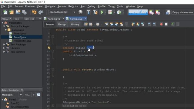Viewport: 194px width, 109px height.
Task: Click the Debug Project toolbar icon
Action: [110, 12]
